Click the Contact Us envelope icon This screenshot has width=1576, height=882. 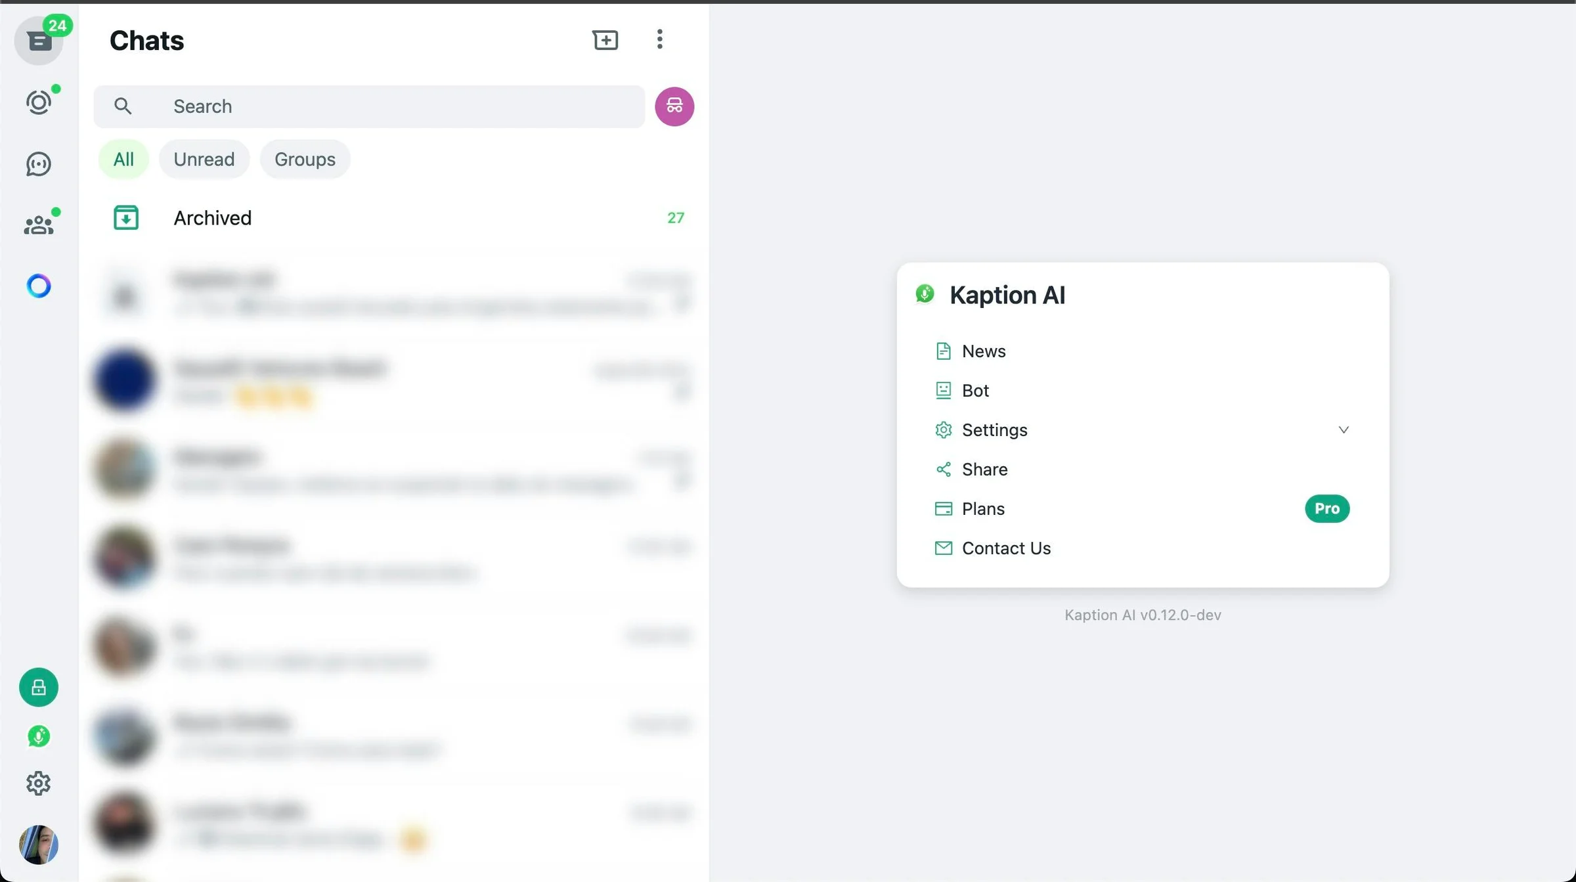(x=943, y=548)
